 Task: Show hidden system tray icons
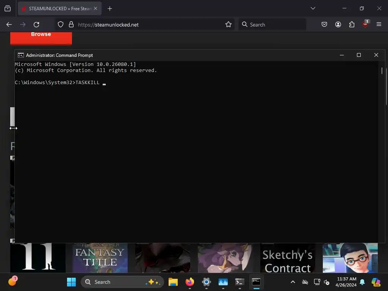(x=293, y=282)
